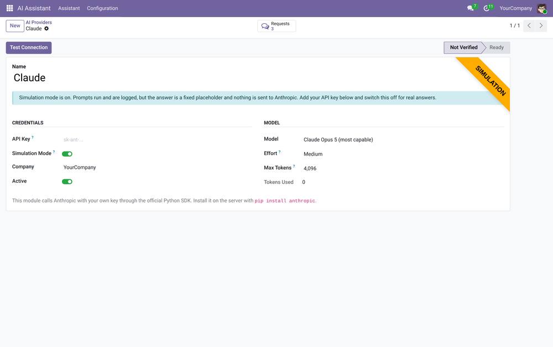553x347 pixels.
Task: Click the Claude breadcrumb title text
Action: point(34,29)
